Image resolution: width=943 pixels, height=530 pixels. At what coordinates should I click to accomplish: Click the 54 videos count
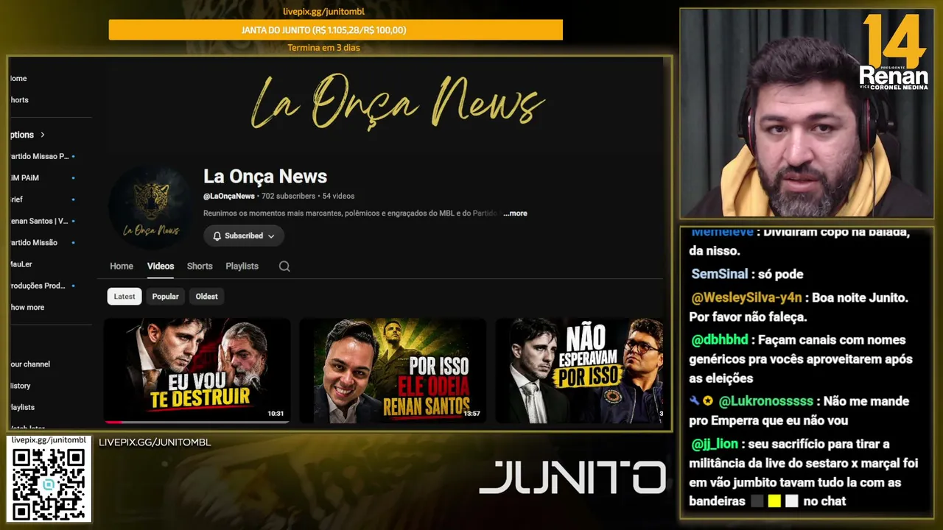(x=338, y=197)
